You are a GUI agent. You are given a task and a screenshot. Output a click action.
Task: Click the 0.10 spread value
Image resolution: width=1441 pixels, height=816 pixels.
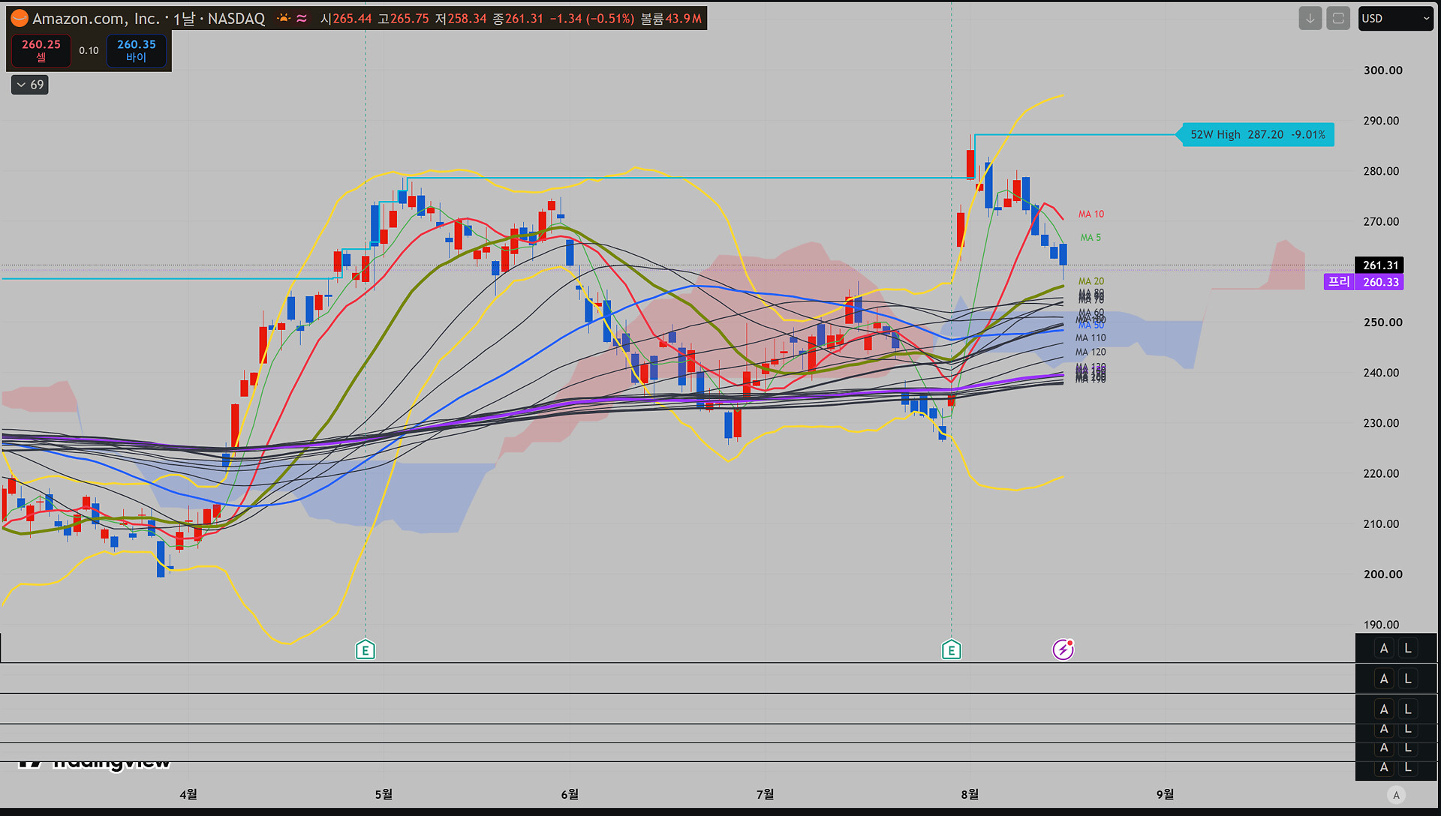(89, 50)
